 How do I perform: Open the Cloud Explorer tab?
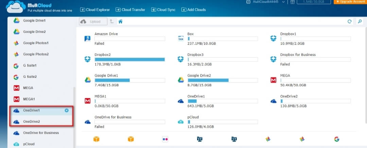[95, 10]
